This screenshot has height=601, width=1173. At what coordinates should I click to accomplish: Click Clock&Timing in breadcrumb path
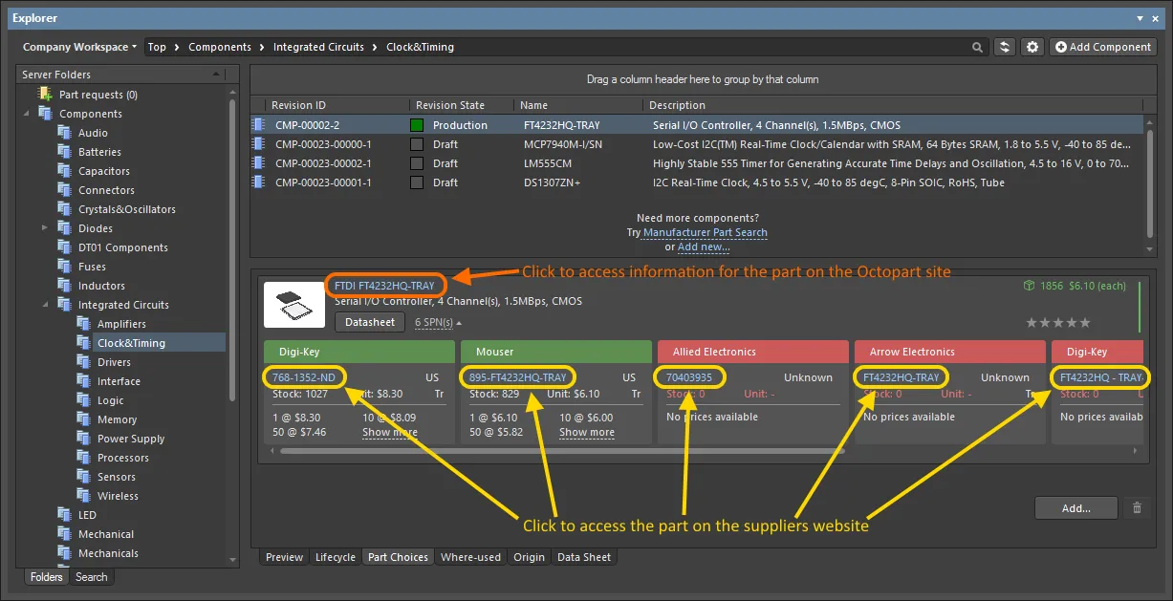coord(420,47)
